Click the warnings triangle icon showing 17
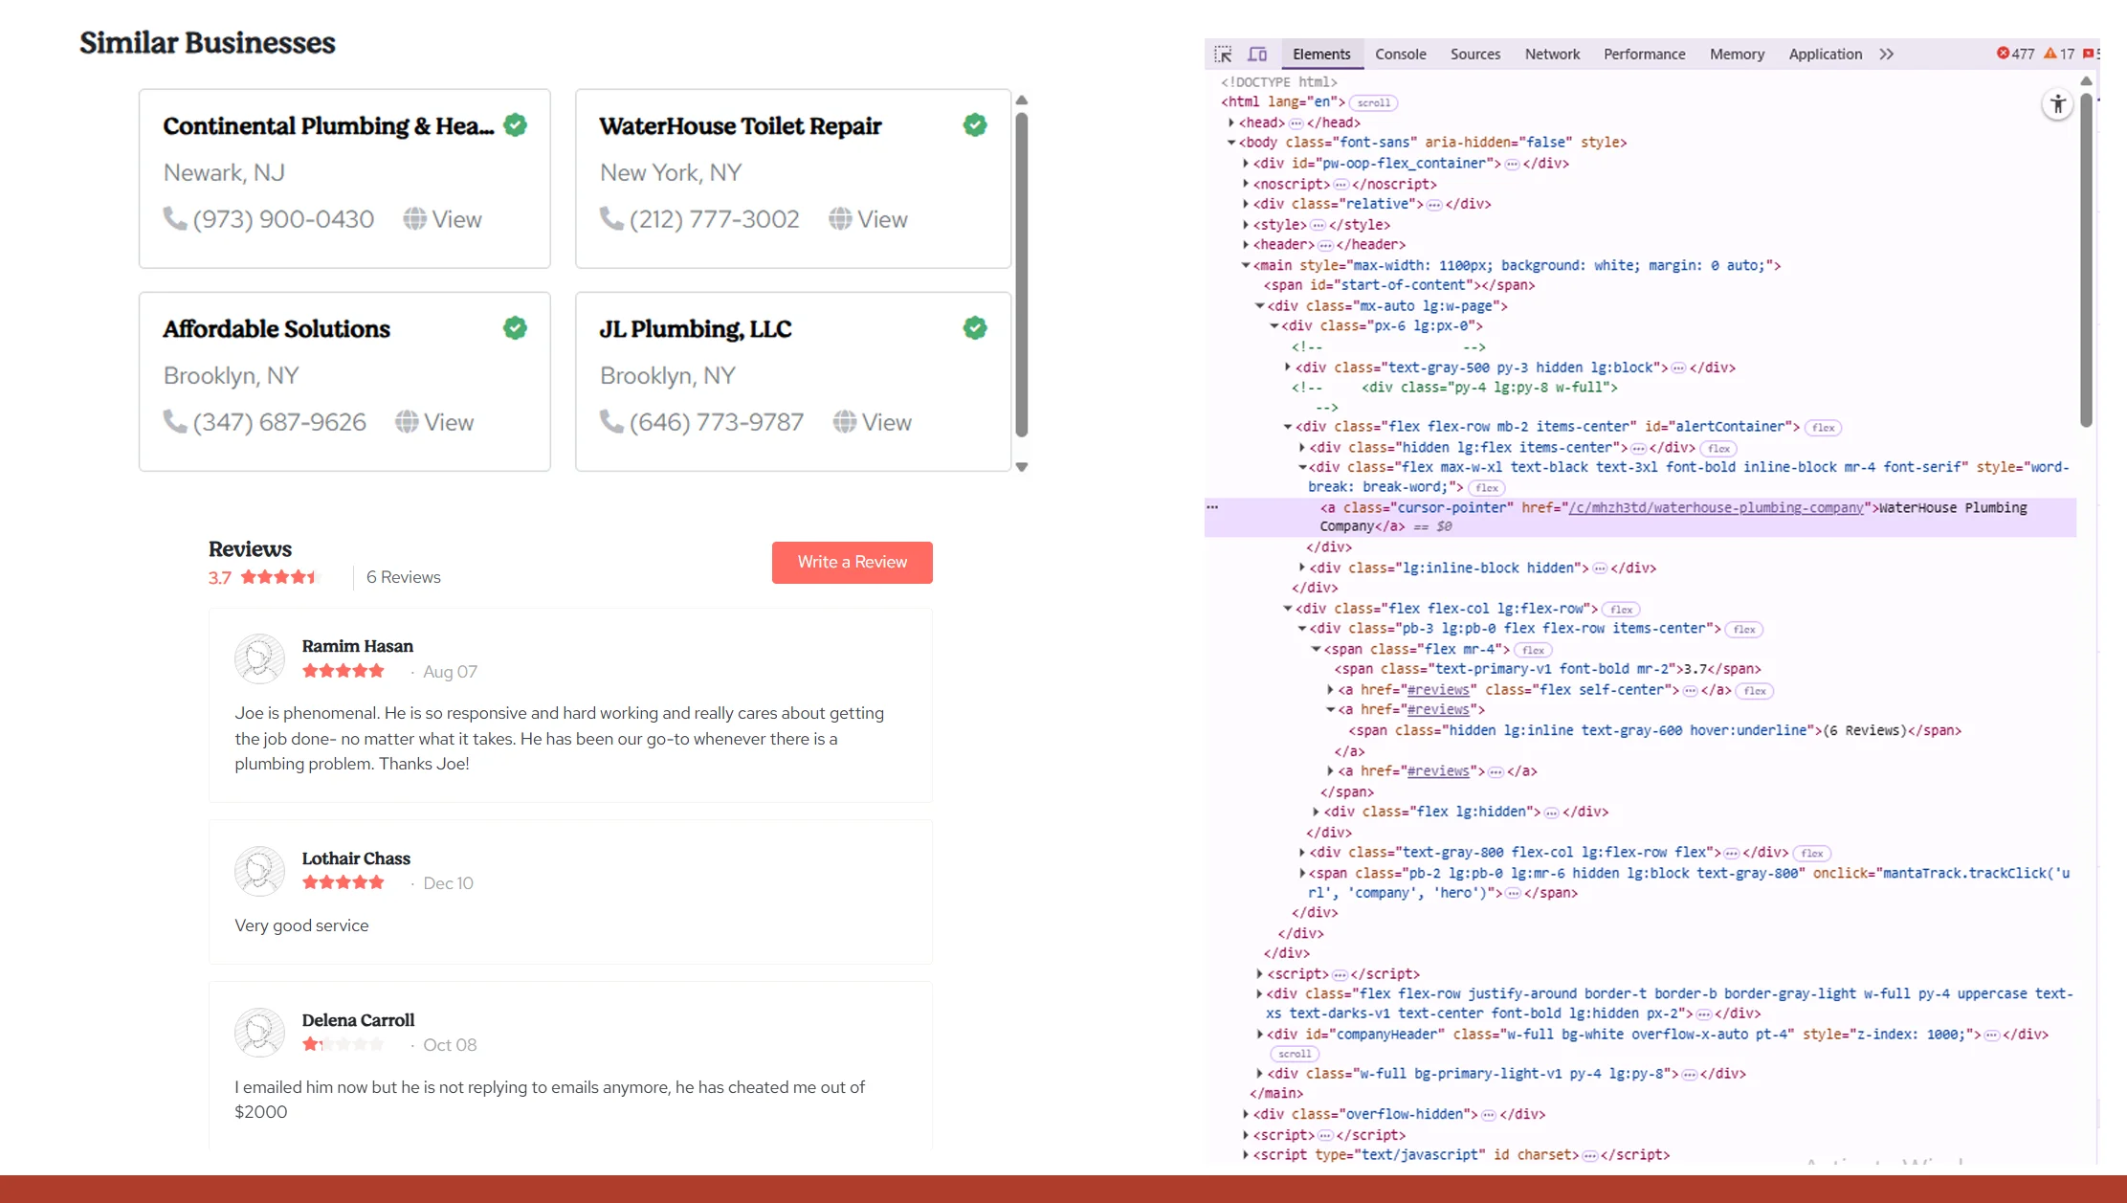The height and width of the screenshot is (1203, 2127). pos(2057,54)
